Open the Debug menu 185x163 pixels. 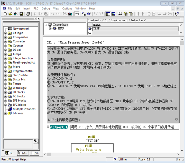pos(46,8)
